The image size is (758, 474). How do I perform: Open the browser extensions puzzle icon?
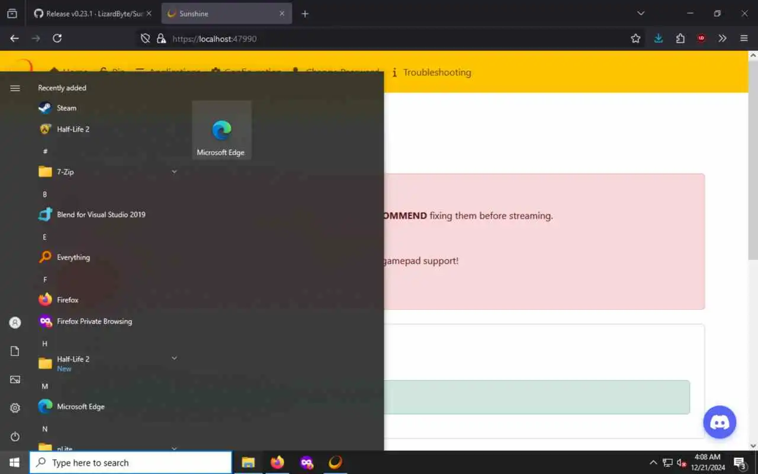[680, 39]
